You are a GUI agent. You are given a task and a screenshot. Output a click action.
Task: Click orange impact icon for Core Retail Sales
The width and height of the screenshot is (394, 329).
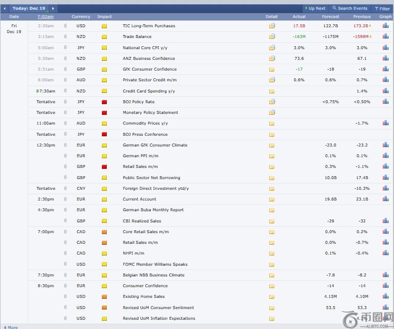click(x=104, y=232)
